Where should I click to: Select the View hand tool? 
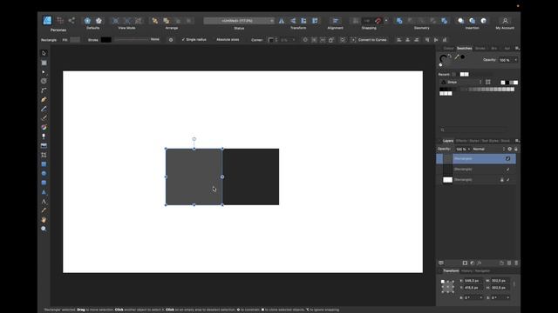[44, 220]
